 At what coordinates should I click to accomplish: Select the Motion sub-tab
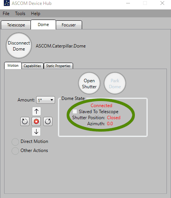coord(13,66)
